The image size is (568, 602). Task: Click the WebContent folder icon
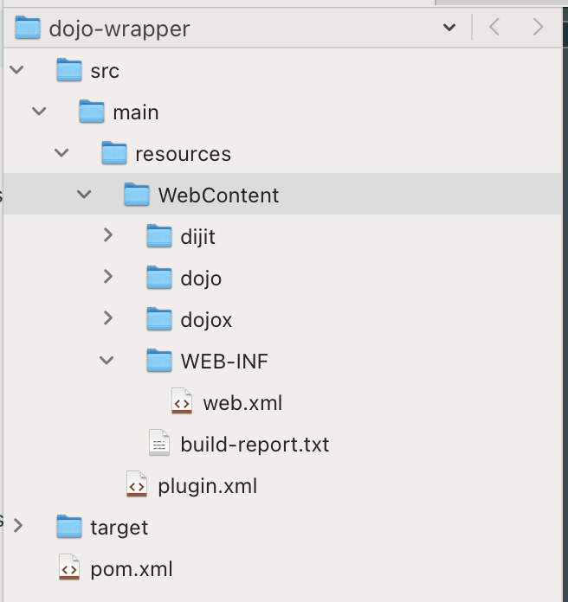[137, 195]
